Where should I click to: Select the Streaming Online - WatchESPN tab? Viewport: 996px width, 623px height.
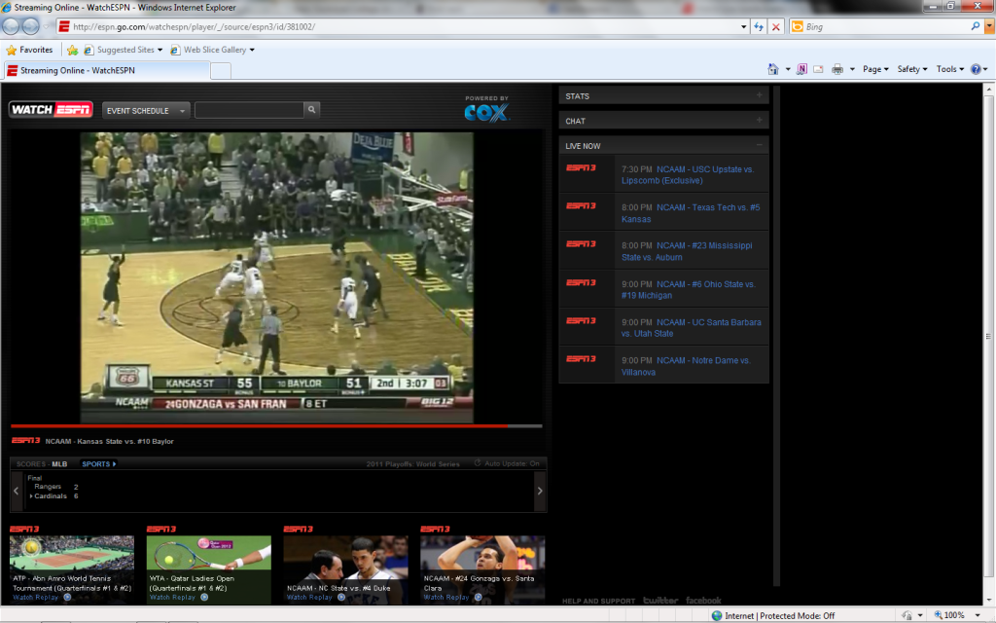(106, 70)
